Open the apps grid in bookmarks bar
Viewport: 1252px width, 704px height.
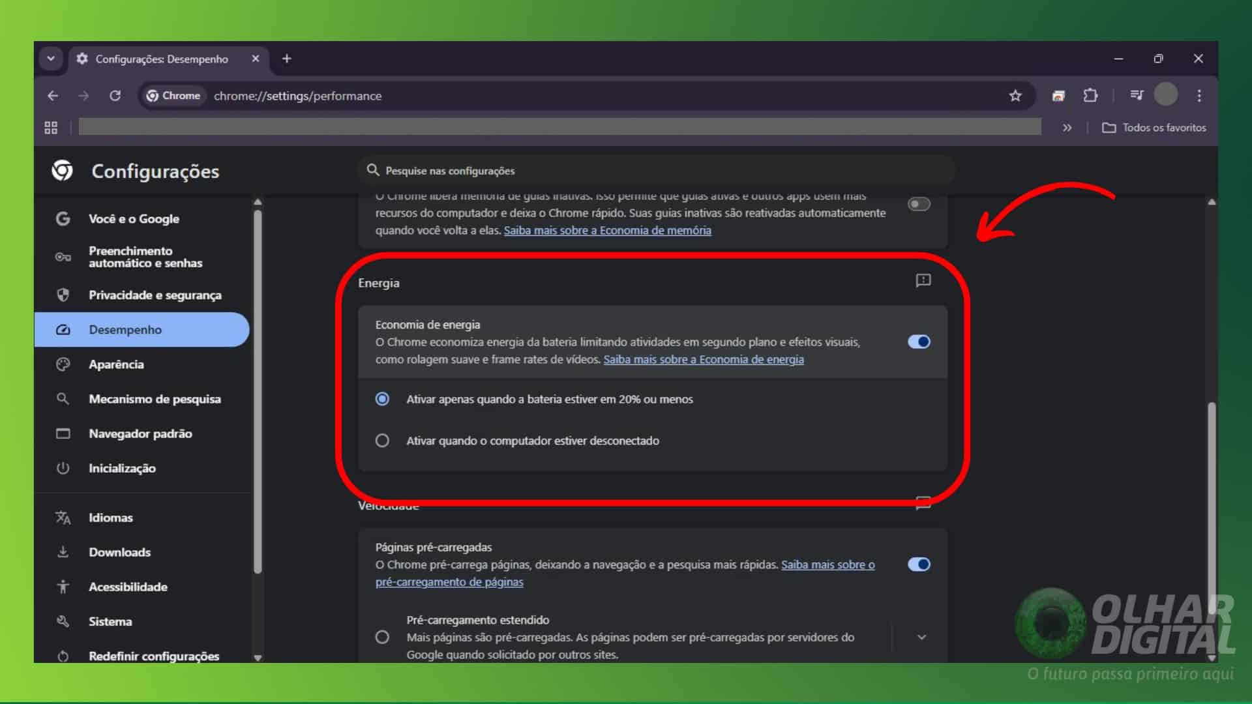point(51,128)
